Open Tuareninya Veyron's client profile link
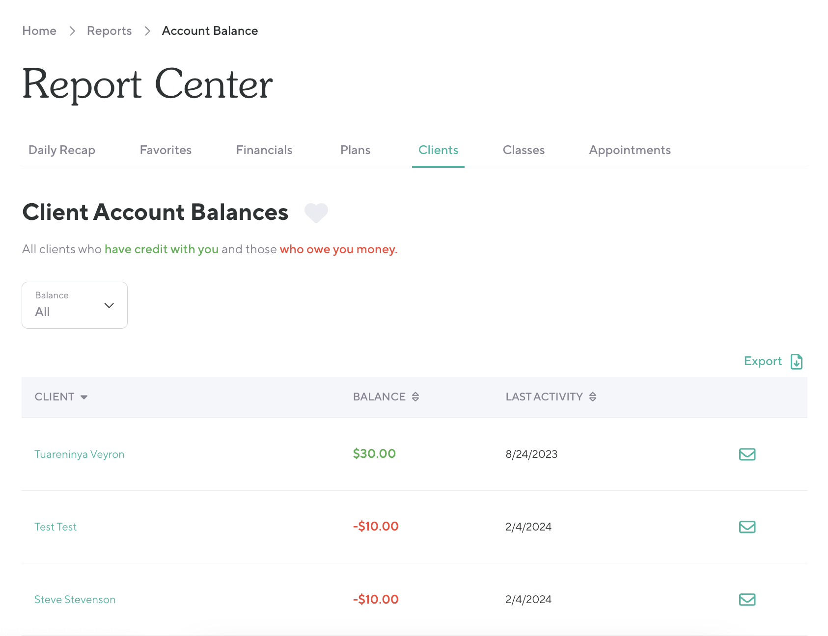The width and height of the screenshot is (828, 636). tap(80, 454)
